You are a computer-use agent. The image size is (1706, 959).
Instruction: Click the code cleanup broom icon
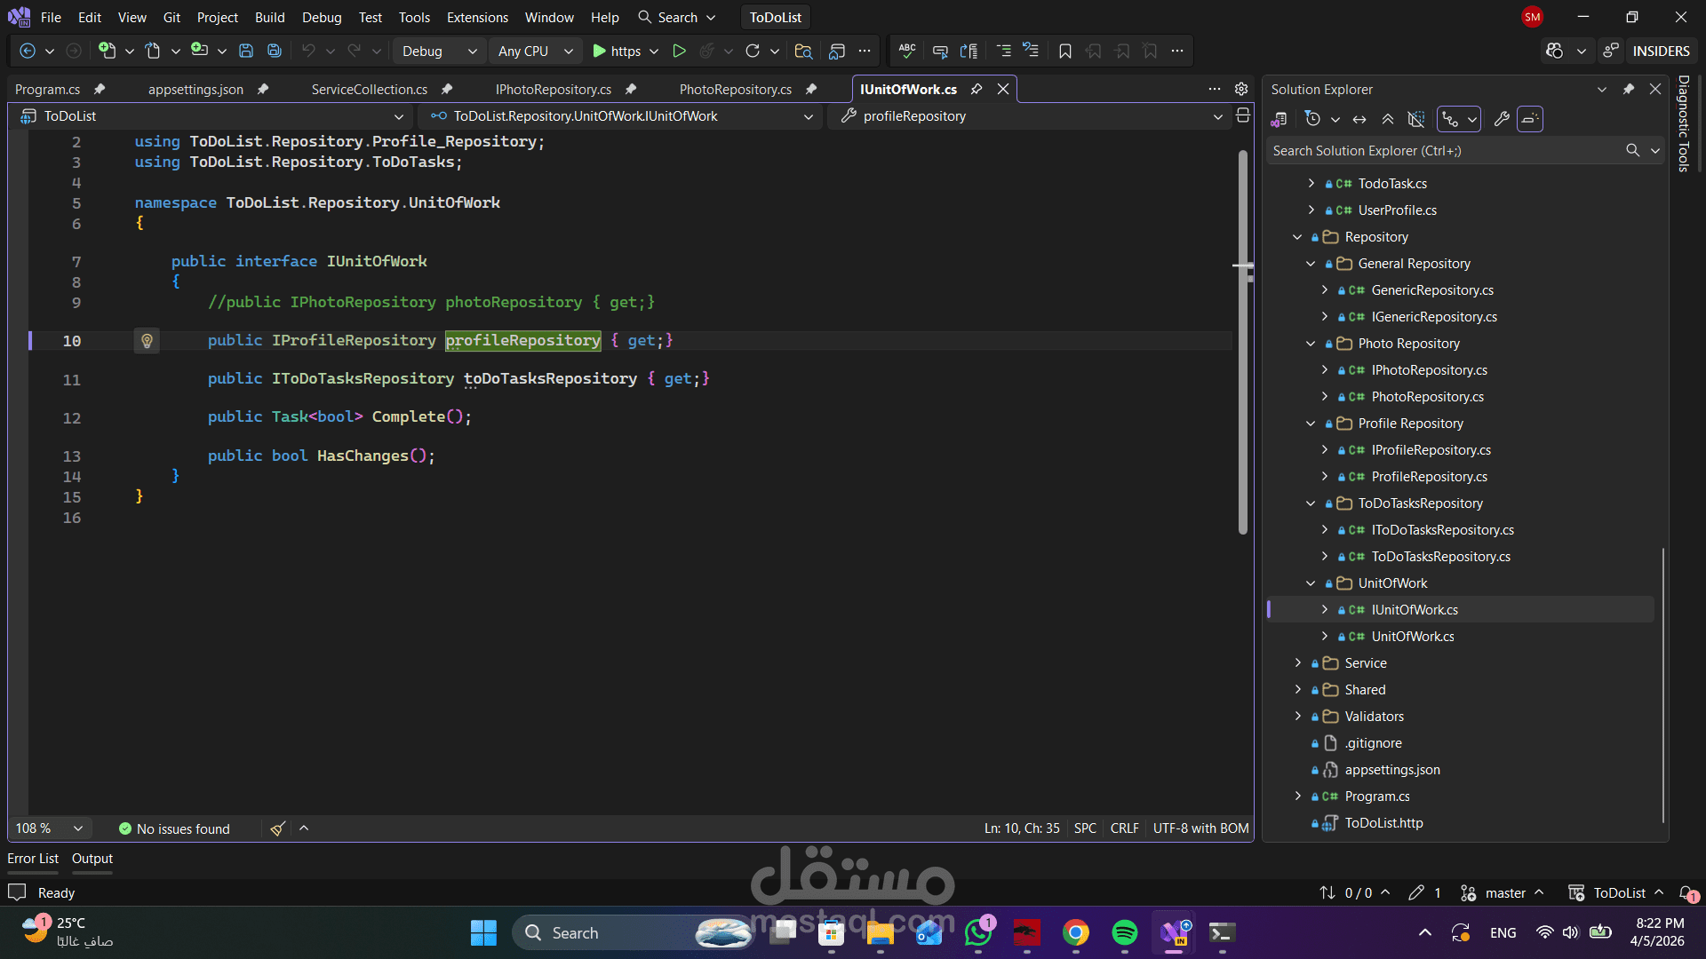(x=277, y=828)
